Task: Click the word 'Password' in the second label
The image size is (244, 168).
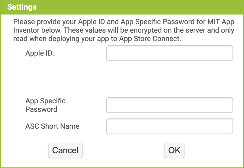Action: (41, 109)
